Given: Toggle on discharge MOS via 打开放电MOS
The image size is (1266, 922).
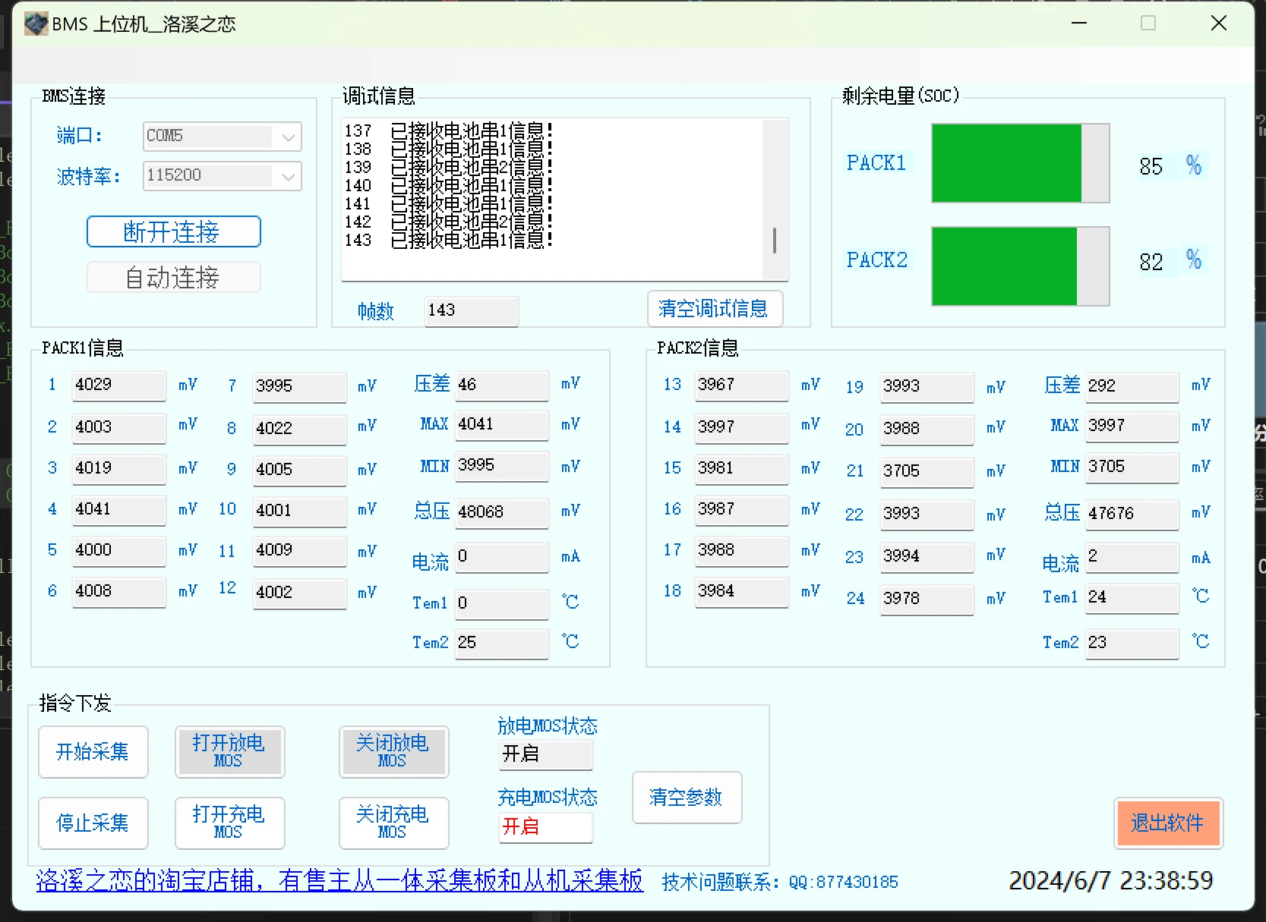Looking at the screenshot, I should (229, 752).
